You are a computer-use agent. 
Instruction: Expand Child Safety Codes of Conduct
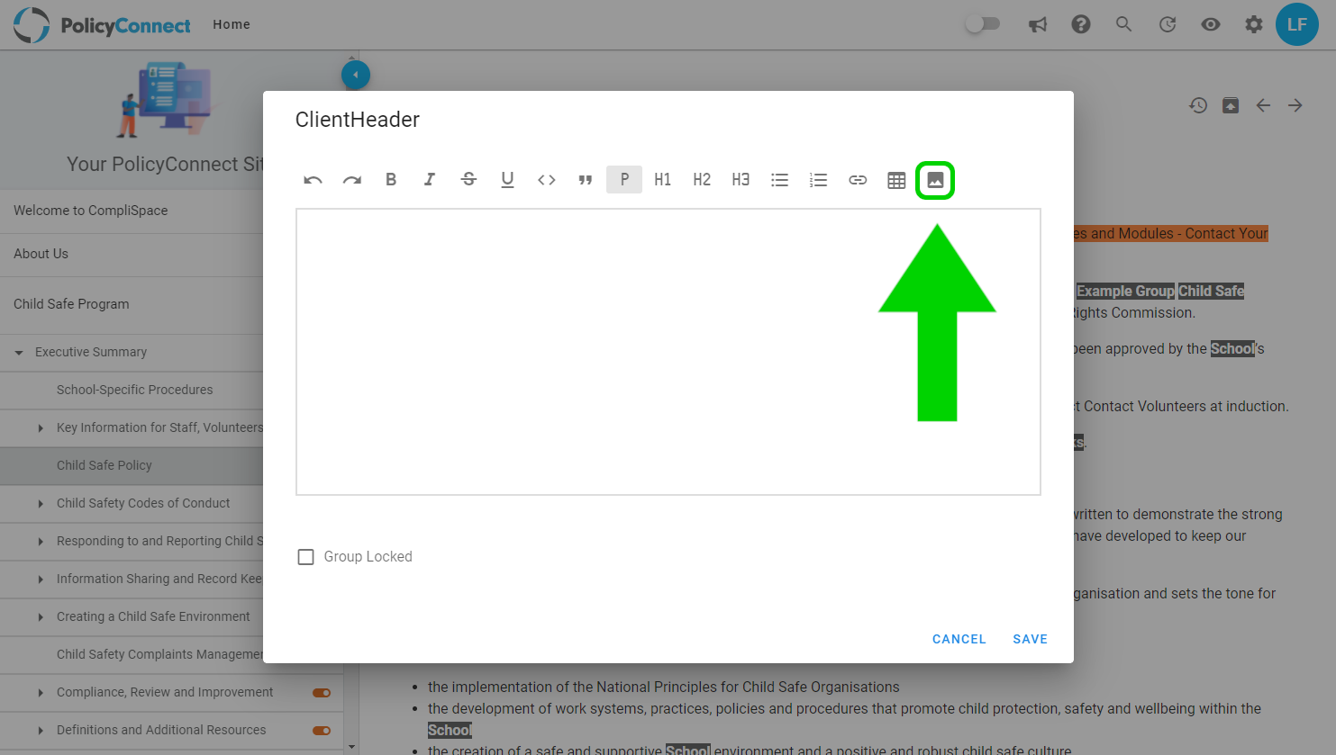pos(41,504)
